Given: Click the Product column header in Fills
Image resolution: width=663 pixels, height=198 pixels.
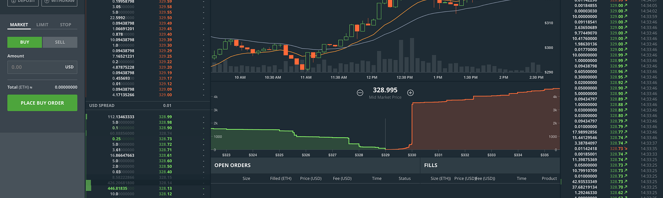Looking at the screenshot, I should tap(549, 178).
